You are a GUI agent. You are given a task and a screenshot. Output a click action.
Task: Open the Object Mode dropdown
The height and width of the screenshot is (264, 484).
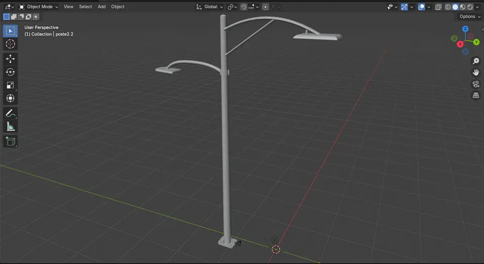(x=38, y=7)
